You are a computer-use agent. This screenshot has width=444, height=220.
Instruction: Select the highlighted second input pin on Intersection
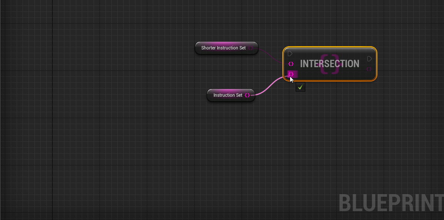click(x=291, y=74)
